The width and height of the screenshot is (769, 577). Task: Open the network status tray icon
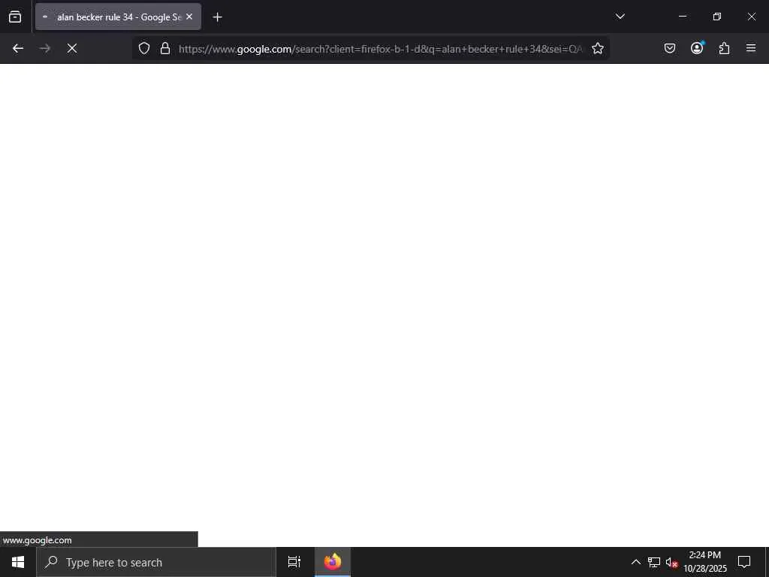tap(654, 562)
